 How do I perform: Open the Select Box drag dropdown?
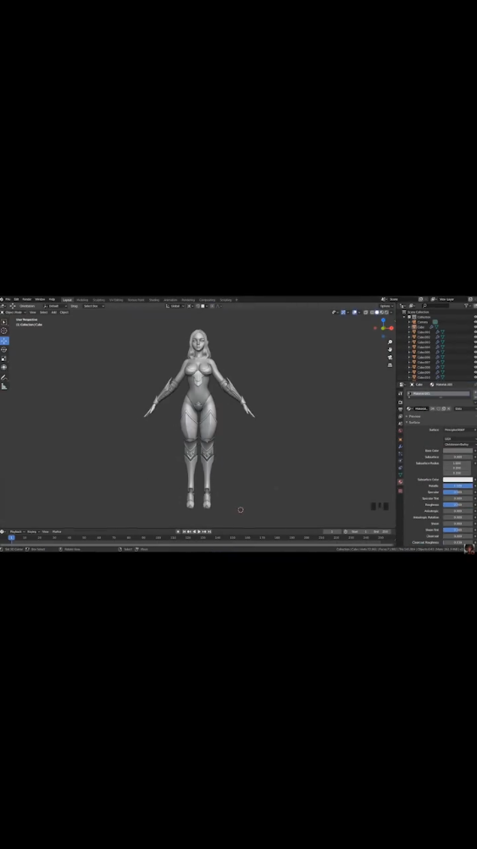click(93, 306)
